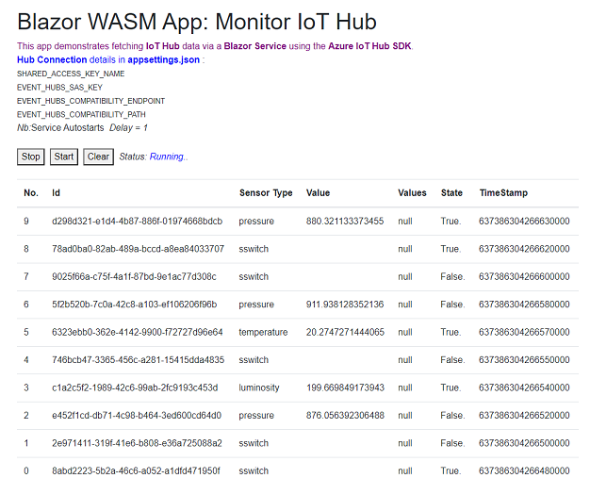Click sswitch sensor type in row 7

pos(254,276)
